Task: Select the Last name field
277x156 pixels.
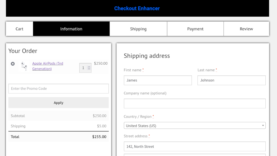Action: point(231,80)
